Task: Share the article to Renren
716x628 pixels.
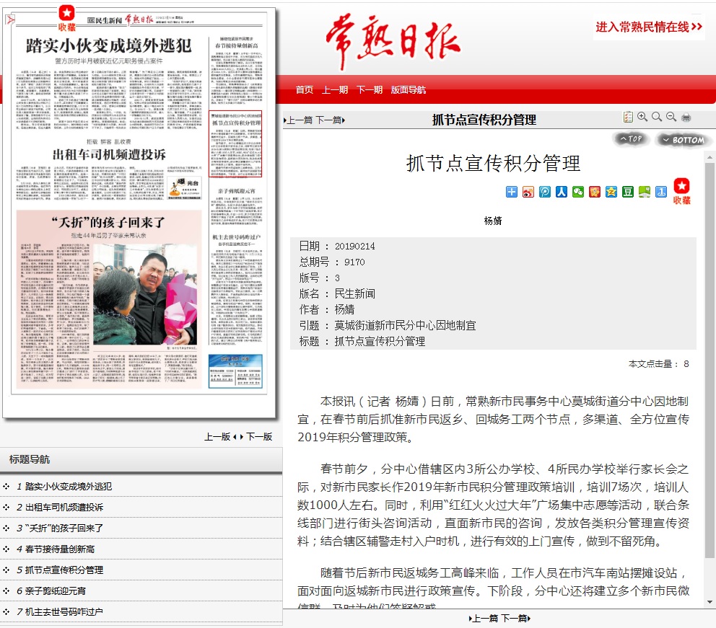Action: [x=562, y=192]
